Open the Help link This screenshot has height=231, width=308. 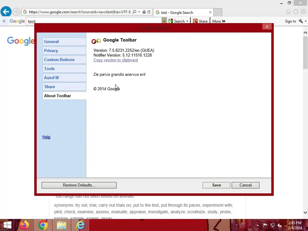click(x=46, y=137)
